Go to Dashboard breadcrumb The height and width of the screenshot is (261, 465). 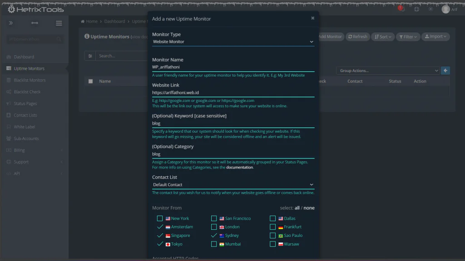pos(114,21)
